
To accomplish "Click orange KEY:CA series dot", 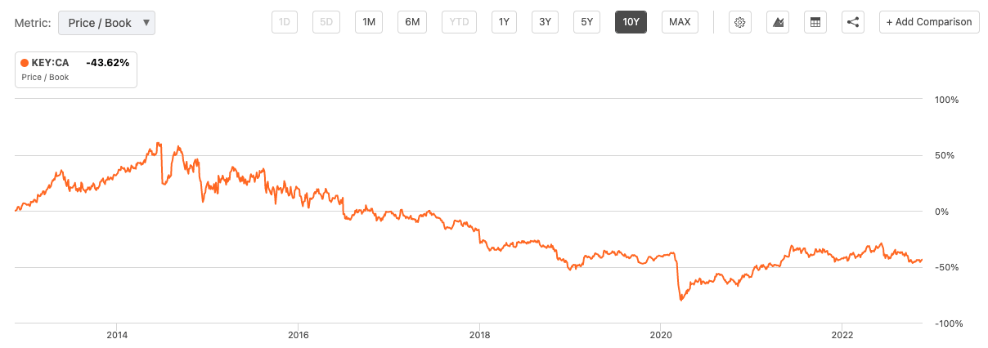I will pos(25,62).
